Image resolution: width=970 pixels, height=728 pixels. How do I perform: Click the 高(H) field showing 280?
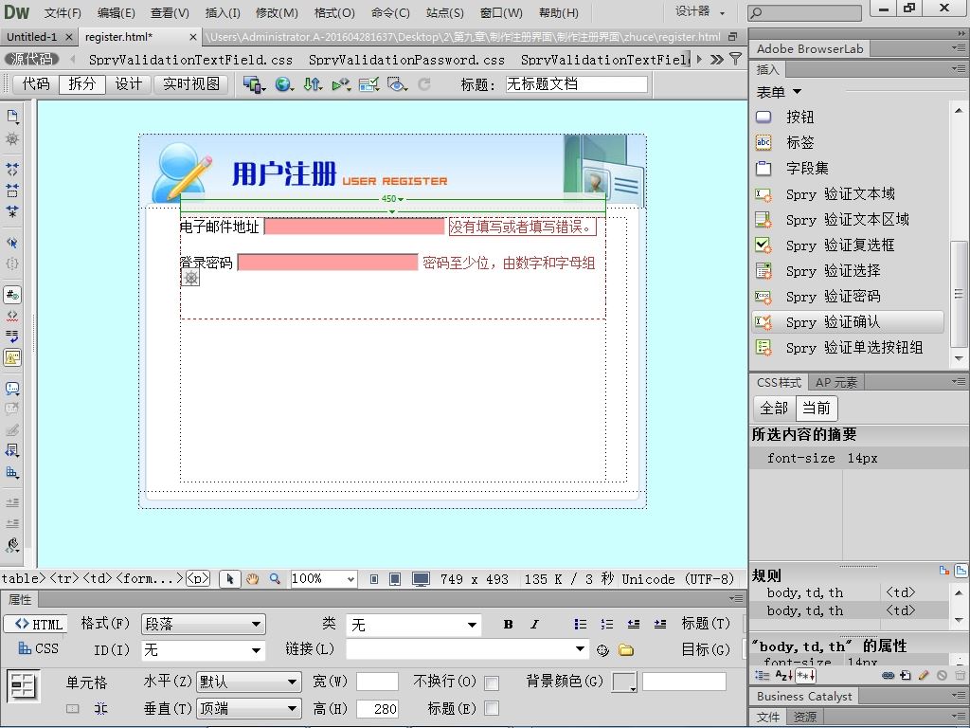(x=377, y=709)
